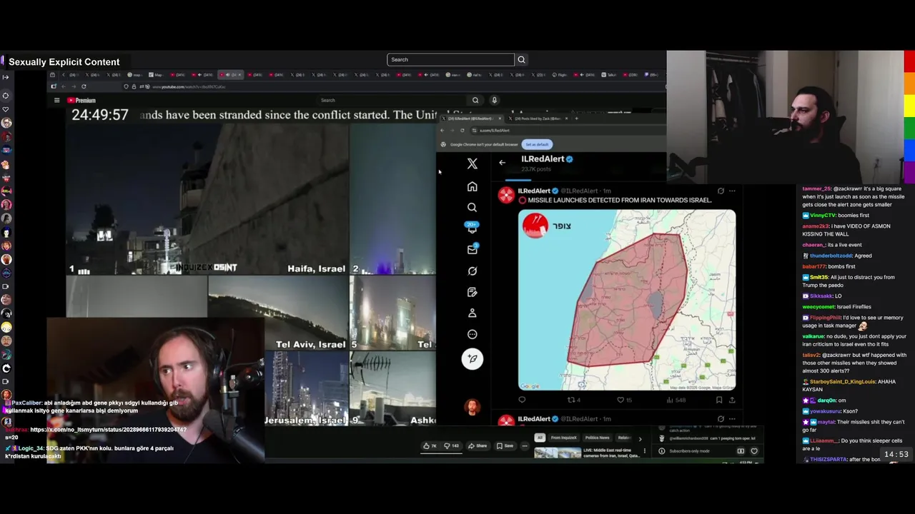Open Grok icon in X sidebar
The image size is (915, 514).
click(472, 271)
